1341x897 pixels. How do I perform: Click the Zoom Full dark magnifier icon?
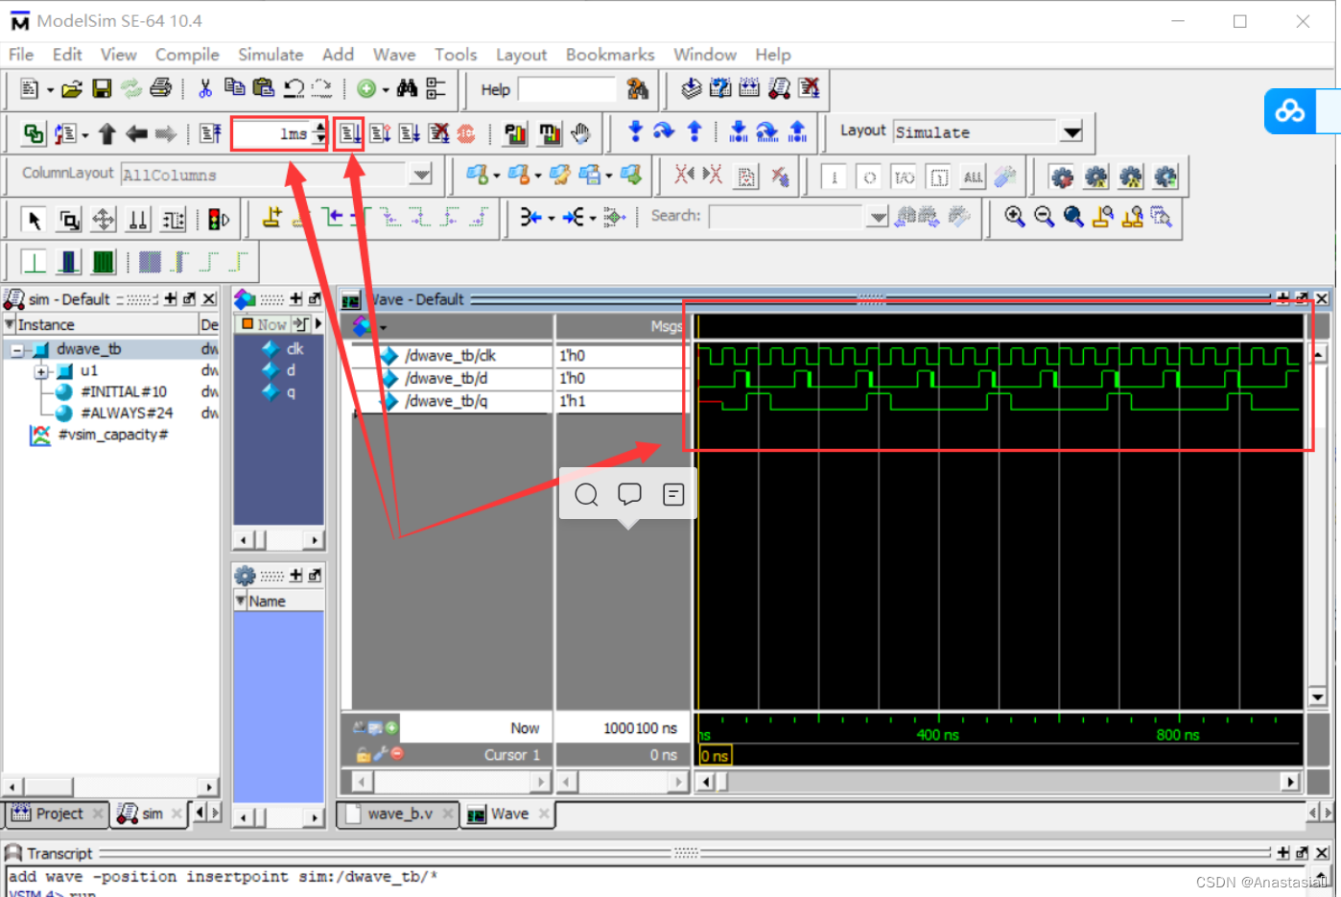[1073, 217]
